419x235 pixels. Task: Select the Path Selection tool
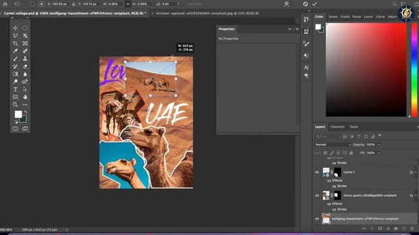25,89
